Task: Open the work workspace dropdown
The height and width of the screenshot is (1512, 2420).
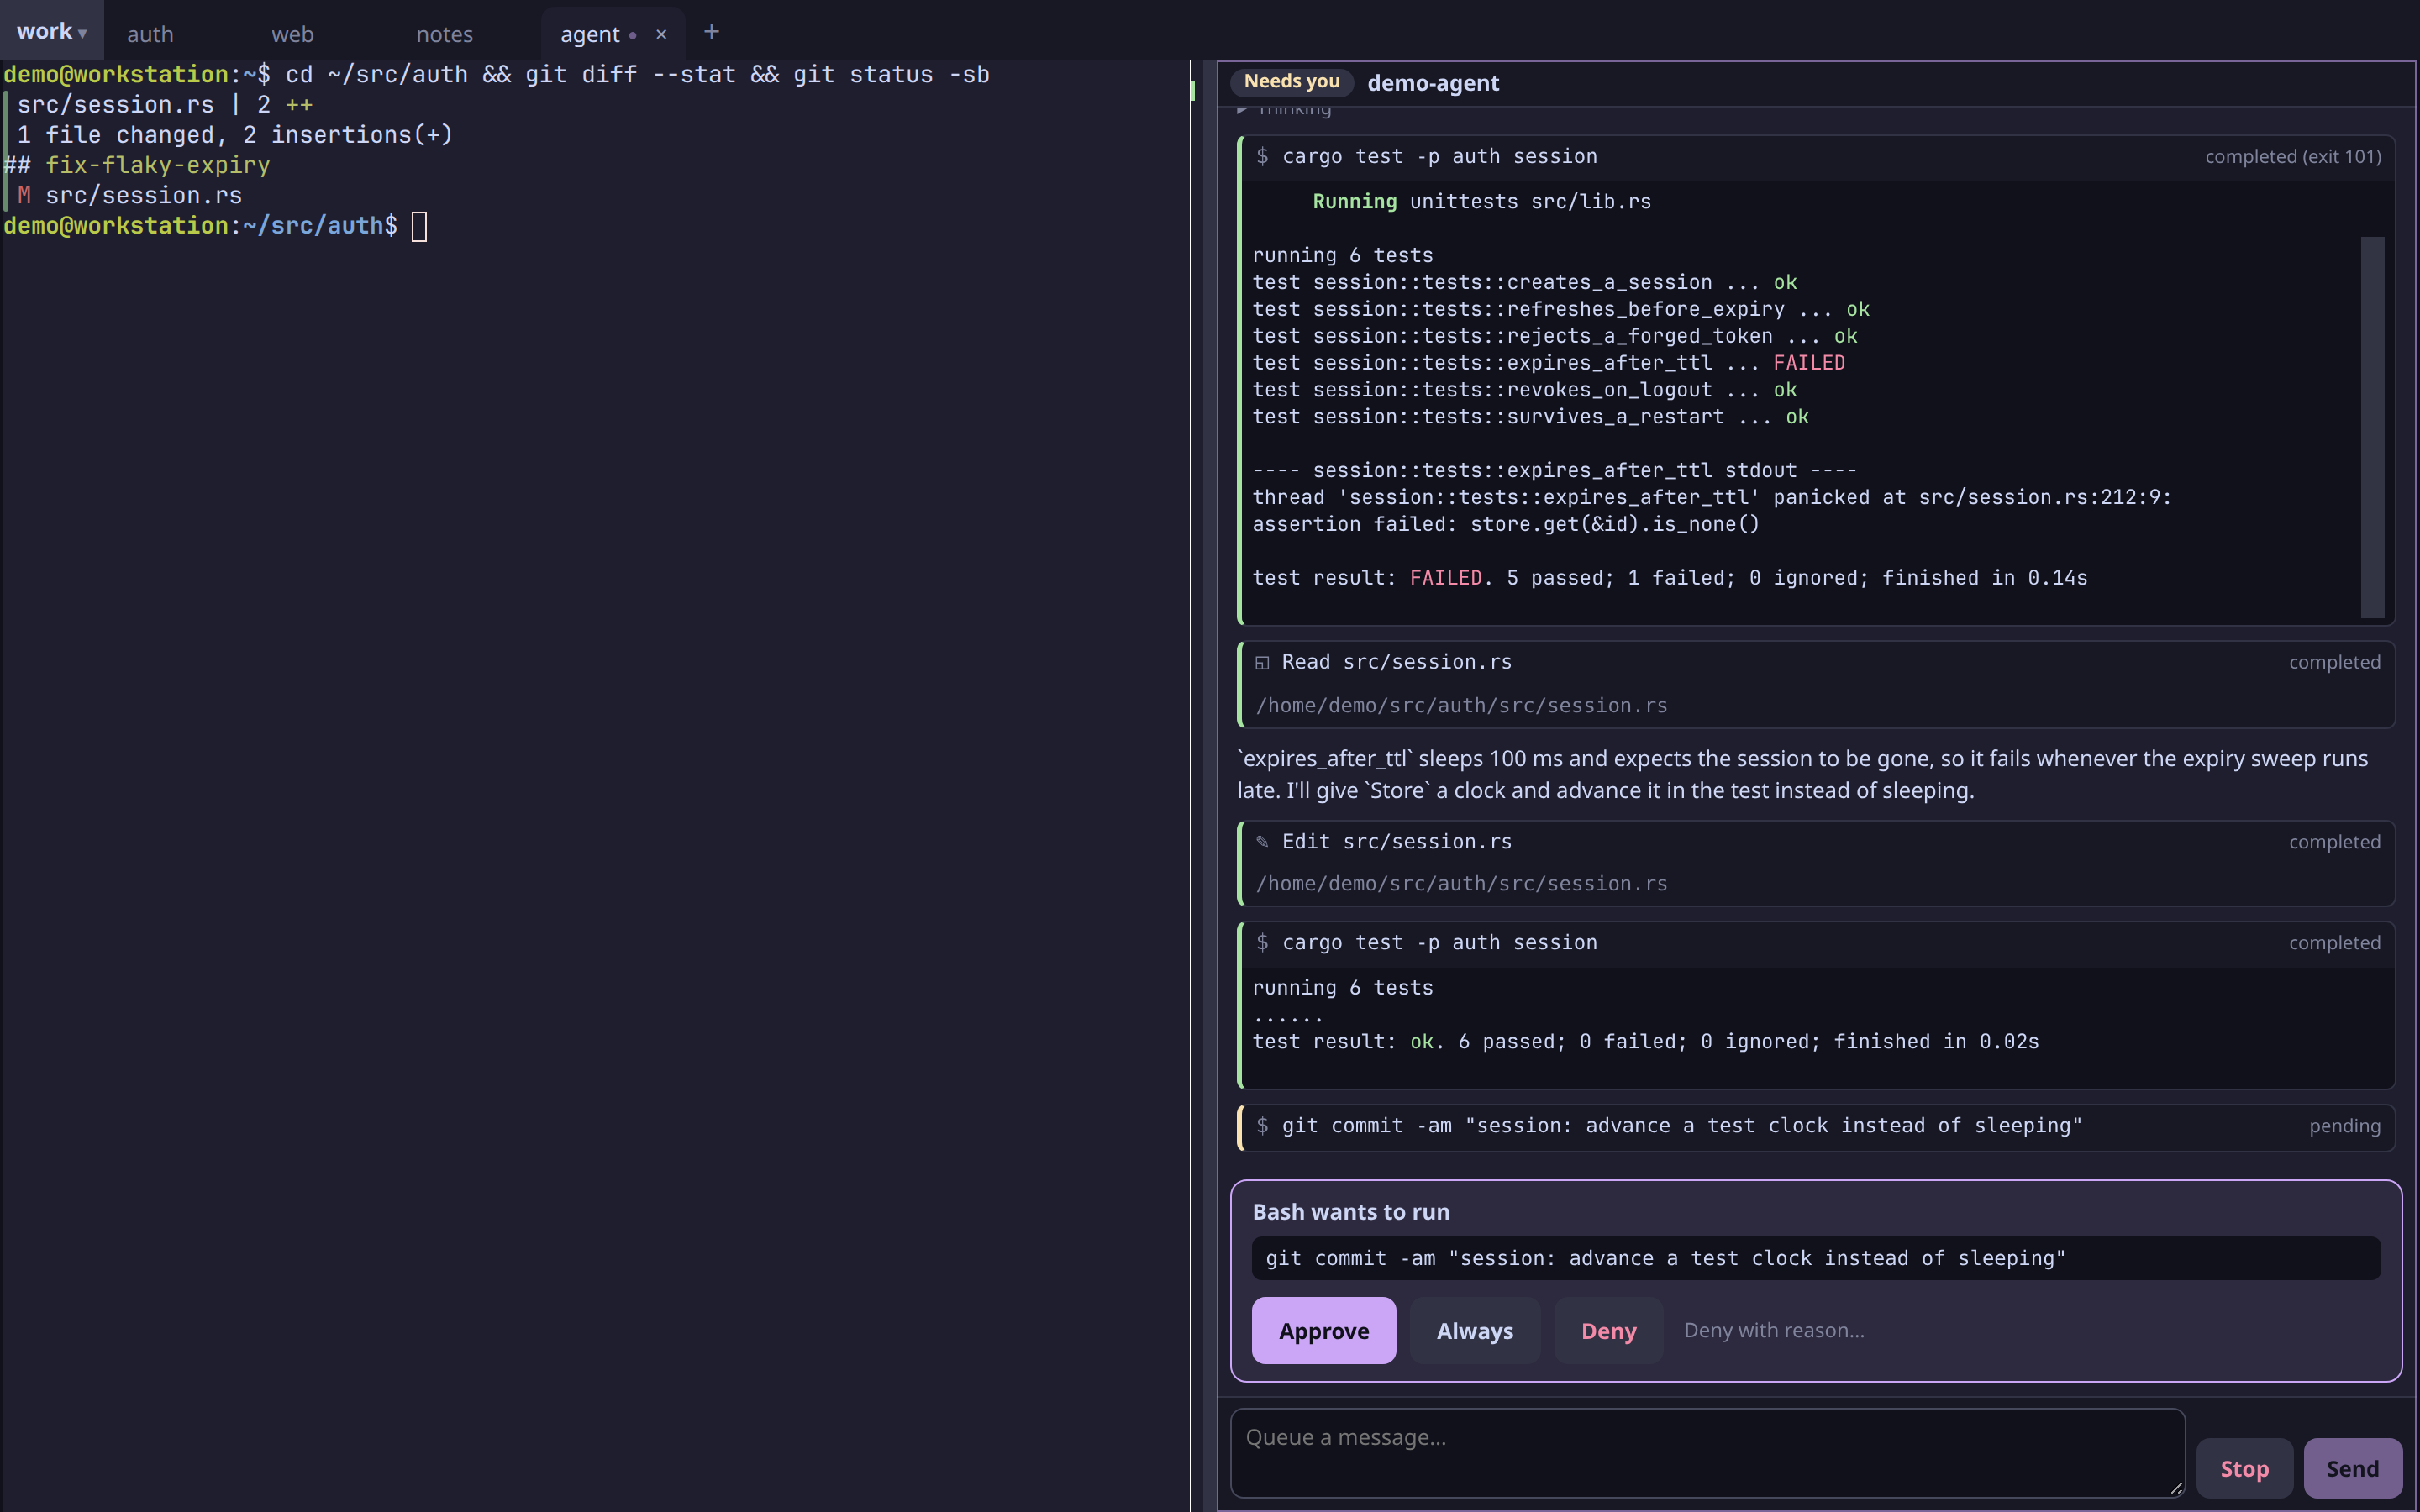Action: pyautogui.click(x=52, y=32)
